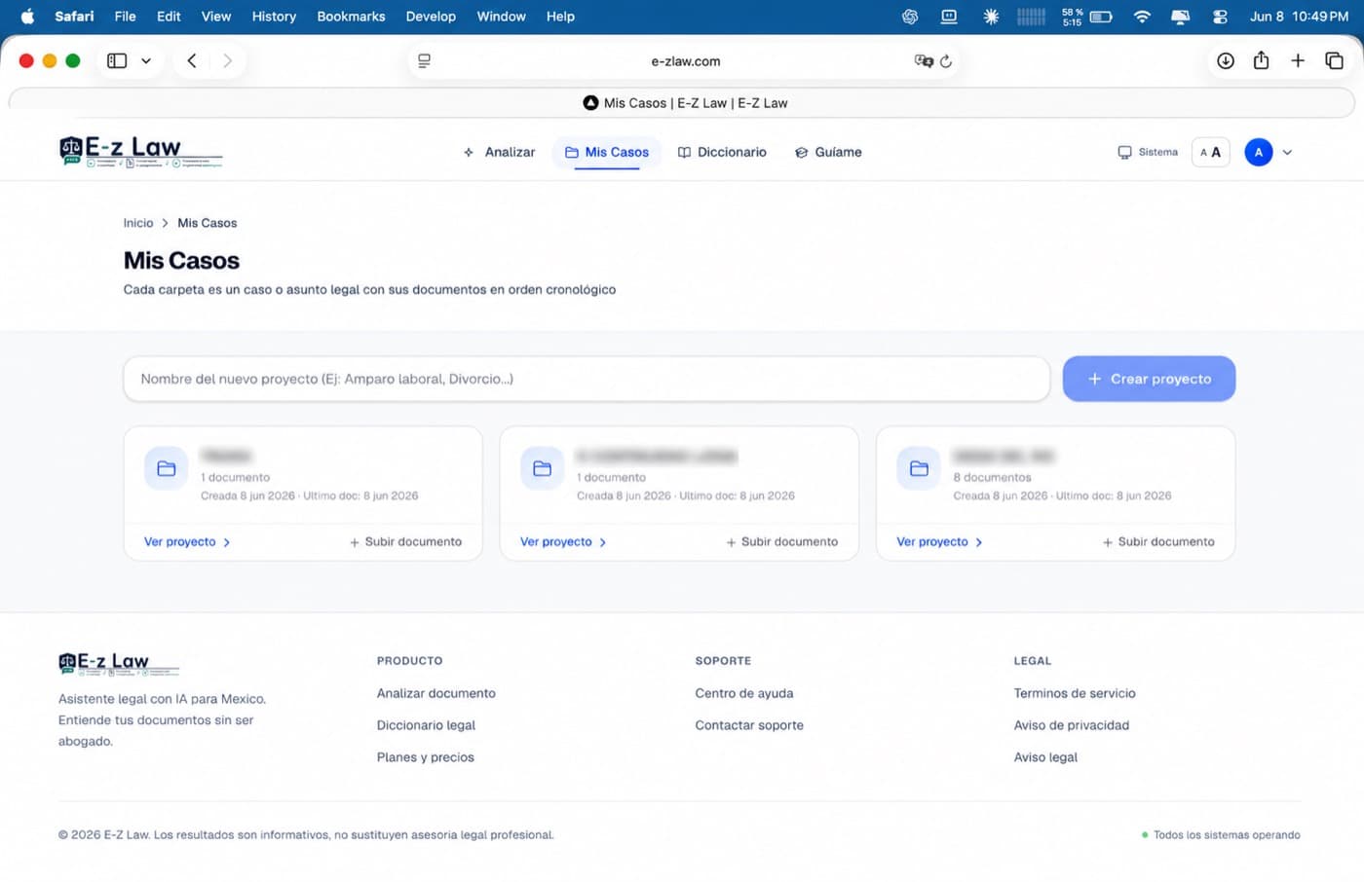Click the E-z Law header logo
This screenshot has height=882, width=1364.
[141, 152]
